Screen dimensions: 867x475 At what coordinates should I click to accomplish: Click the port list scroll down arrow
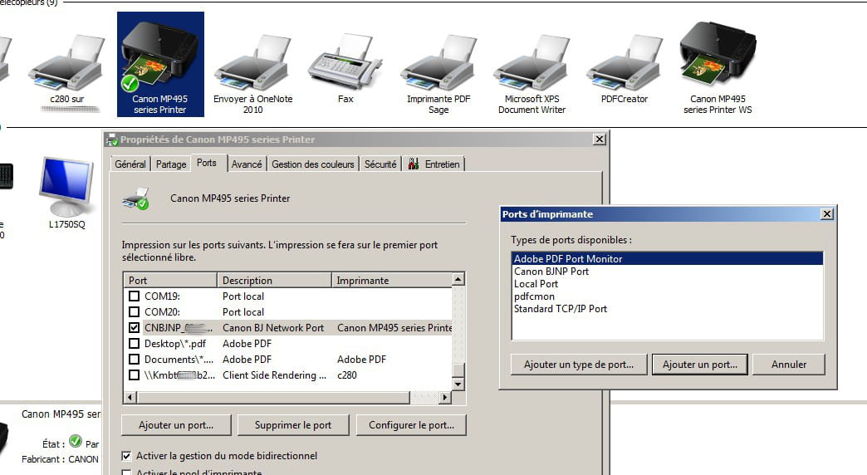(x=458, y=384)
